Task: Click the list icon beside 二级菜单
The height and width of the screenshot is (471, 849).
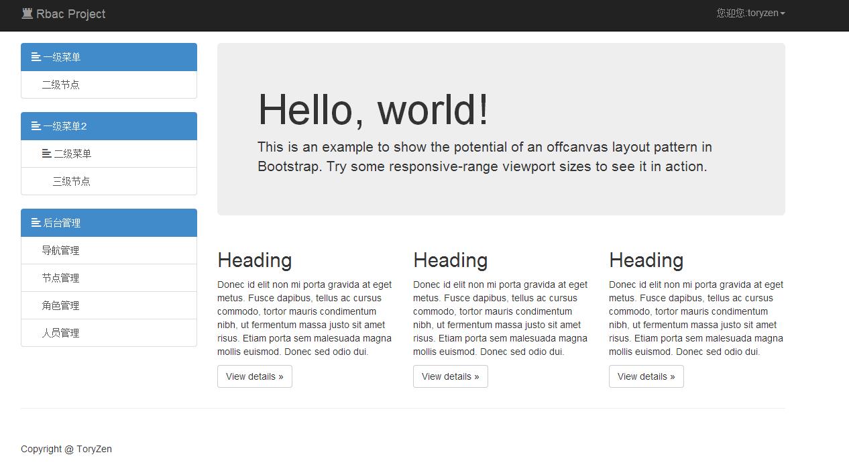Action: click(47, 154)
